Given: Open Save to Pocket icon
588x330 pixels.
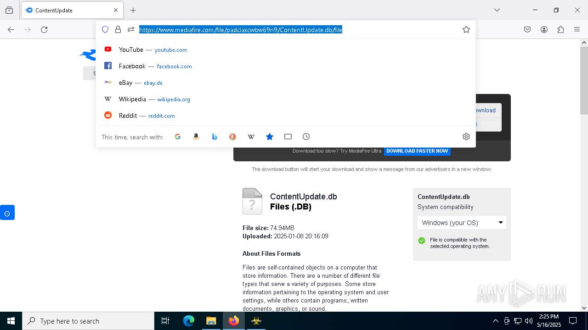Looking at the screenshot, I should (x=527, y=29).
